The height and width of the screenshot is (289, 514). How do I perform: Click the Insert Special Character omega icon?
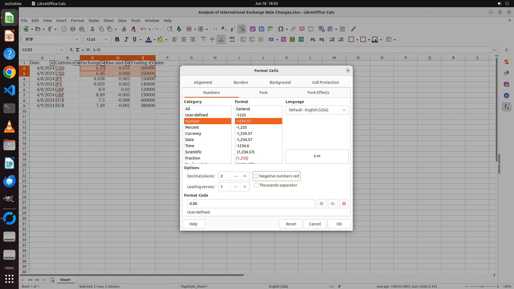(x=281, y=29)
